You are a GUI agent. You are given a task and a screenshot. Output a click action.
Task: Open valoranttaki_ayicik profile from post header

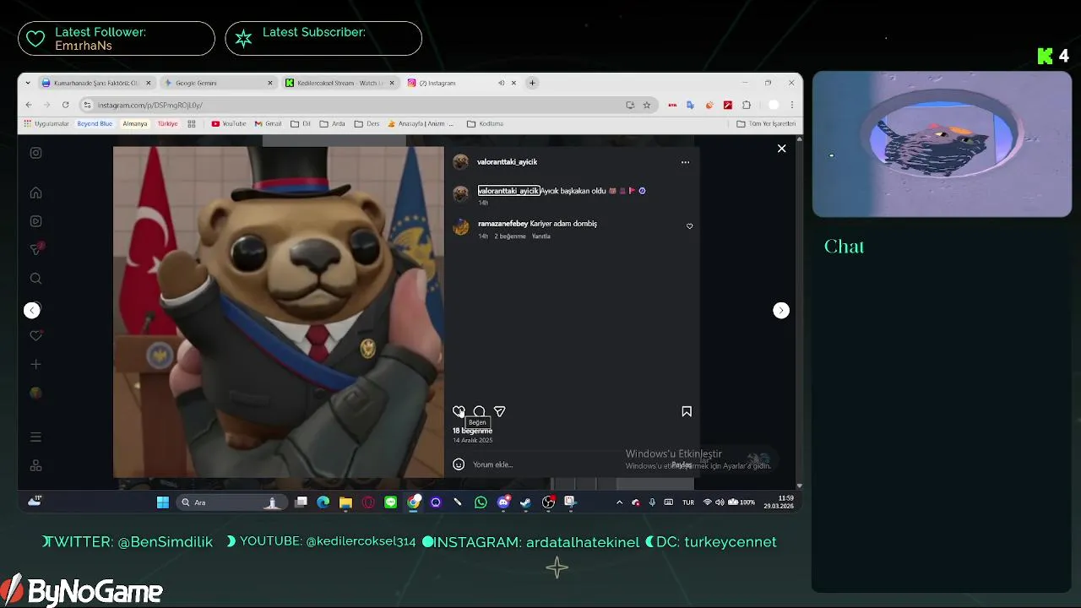pos(507,162)
